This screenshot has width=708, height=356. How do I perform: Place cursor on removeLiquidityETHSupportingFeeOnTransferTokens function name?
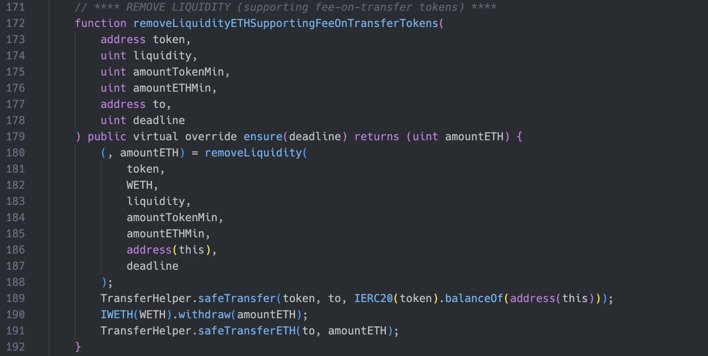click(286, 23)
